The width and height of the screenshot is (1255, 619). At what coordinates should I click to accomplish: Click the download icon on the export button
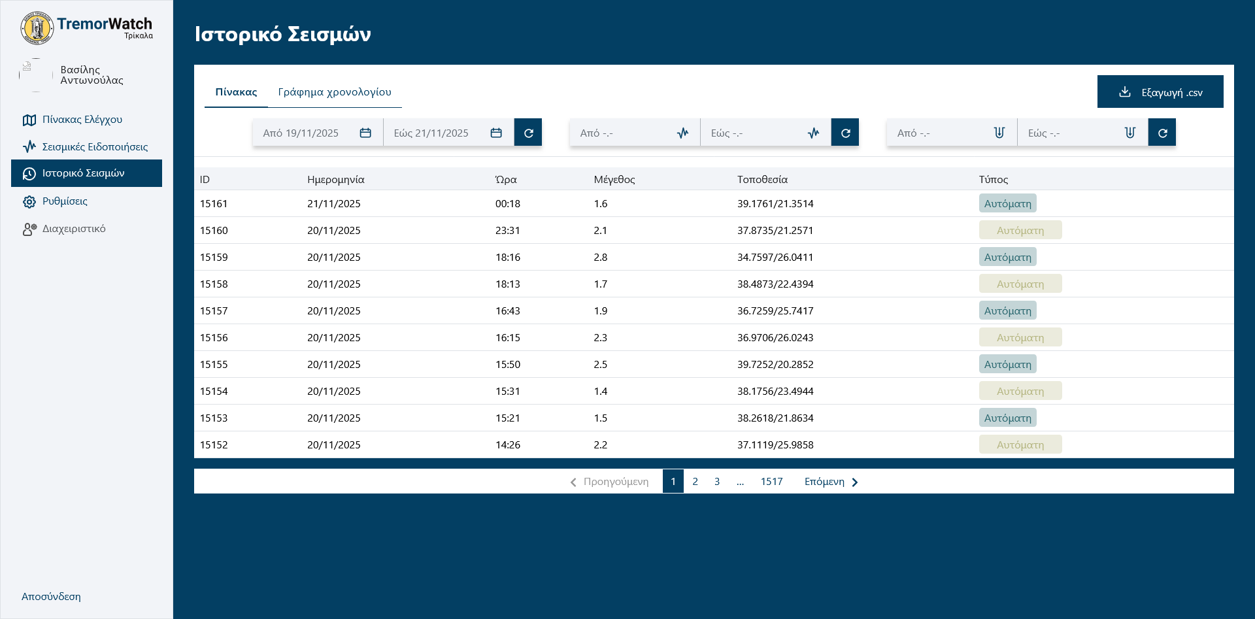pos(1125,92)
